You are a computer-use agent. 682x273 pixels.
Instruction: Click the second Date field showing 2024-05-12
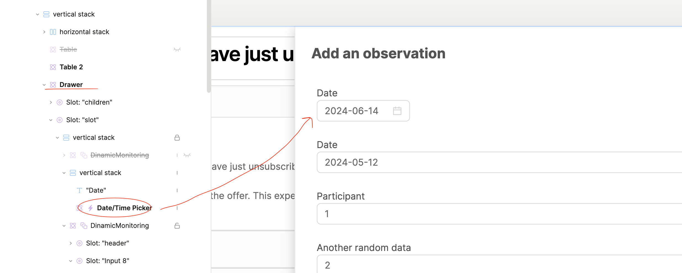tap(497, 162)
